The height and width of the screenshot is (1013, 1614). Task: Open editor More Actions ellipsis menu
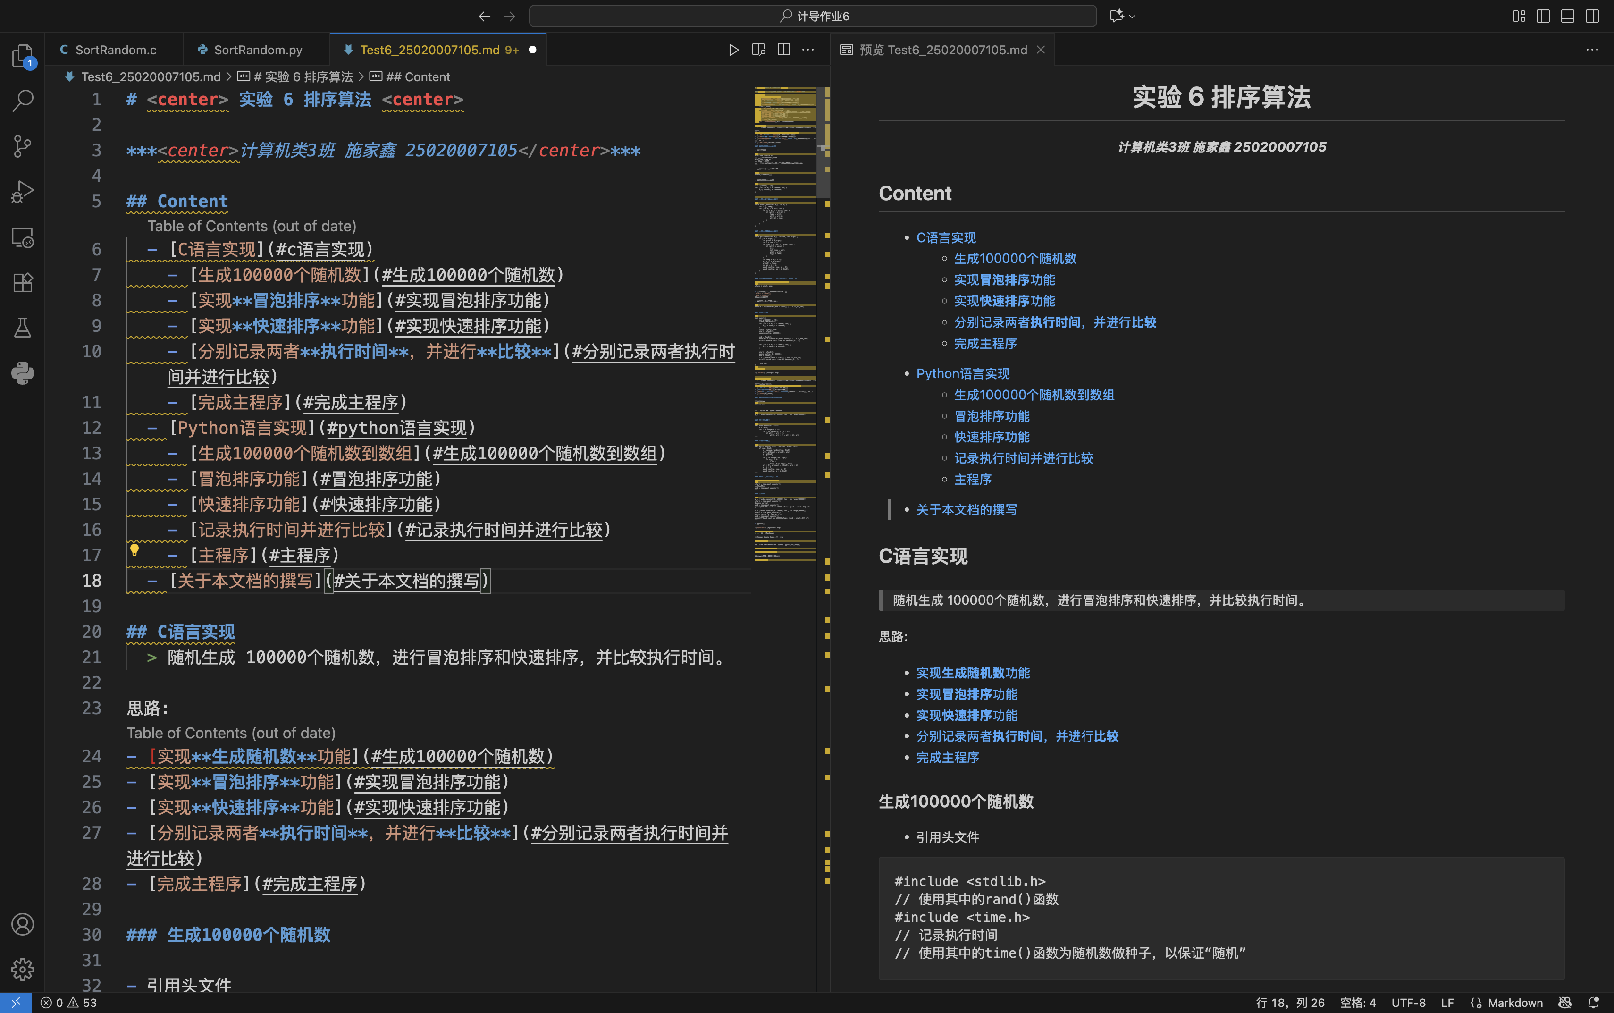coord(808,50)
